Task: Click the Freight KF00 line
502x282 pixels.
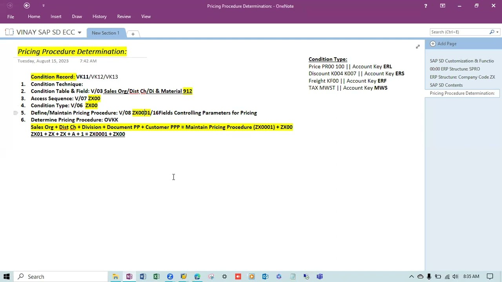Action: pos(347,81)
